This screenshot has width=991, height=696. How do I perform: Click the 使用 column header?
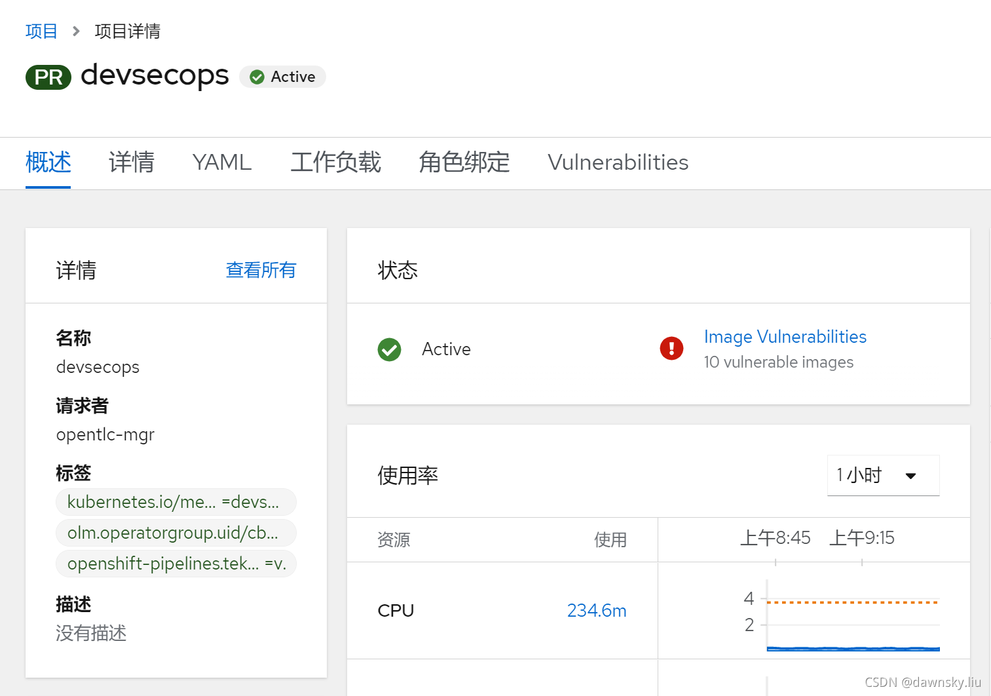[610, 540]
